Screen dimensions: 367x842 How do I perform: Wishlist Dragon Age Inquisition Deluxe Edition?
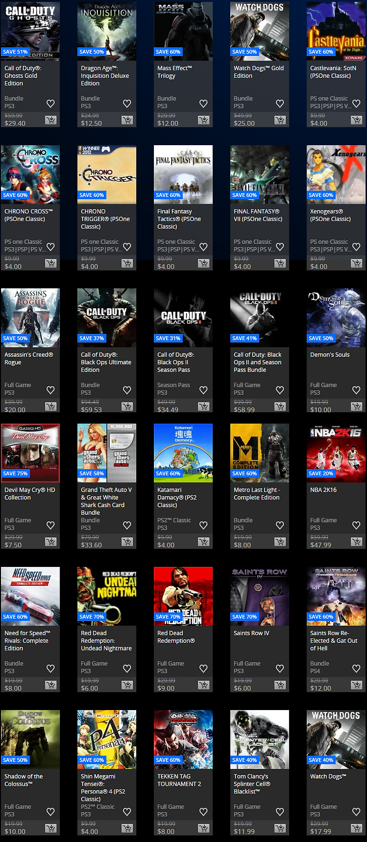point(127,103)
